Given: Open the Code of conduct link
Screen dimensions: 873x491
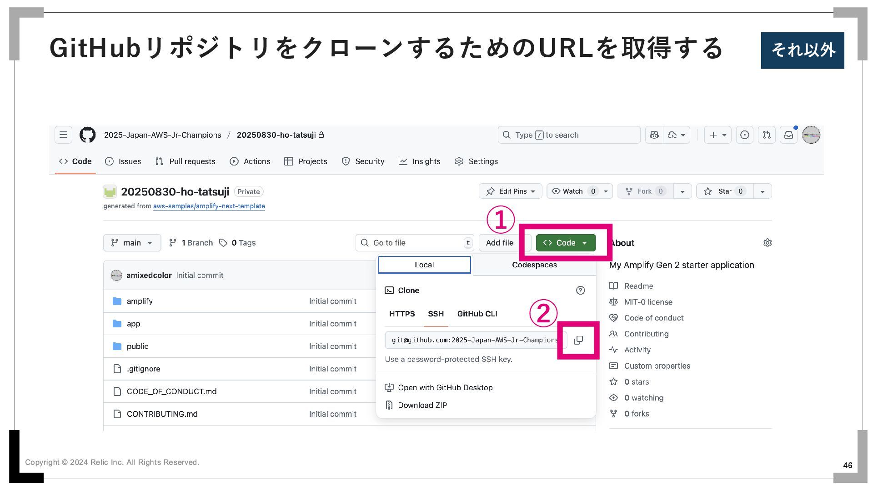Looking at the screenshot, I should [x=647, y=318].
